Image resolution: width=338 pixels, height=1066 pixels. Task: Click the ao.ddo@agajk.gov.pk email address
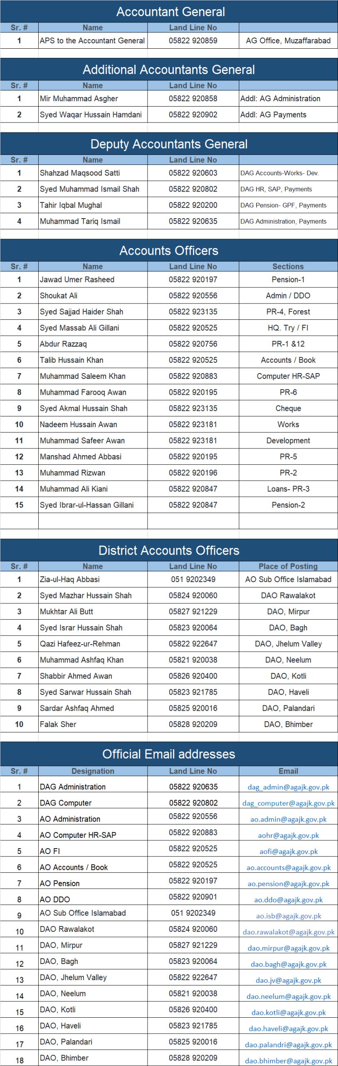(x=288, y=900)
